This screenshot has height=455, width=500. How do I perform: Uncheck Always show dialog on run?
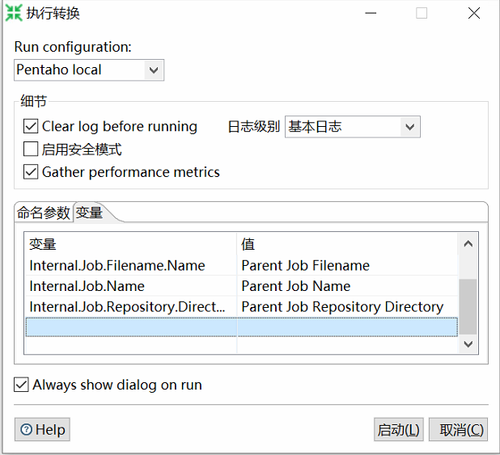pyautogui.click(x=21, y=385)
